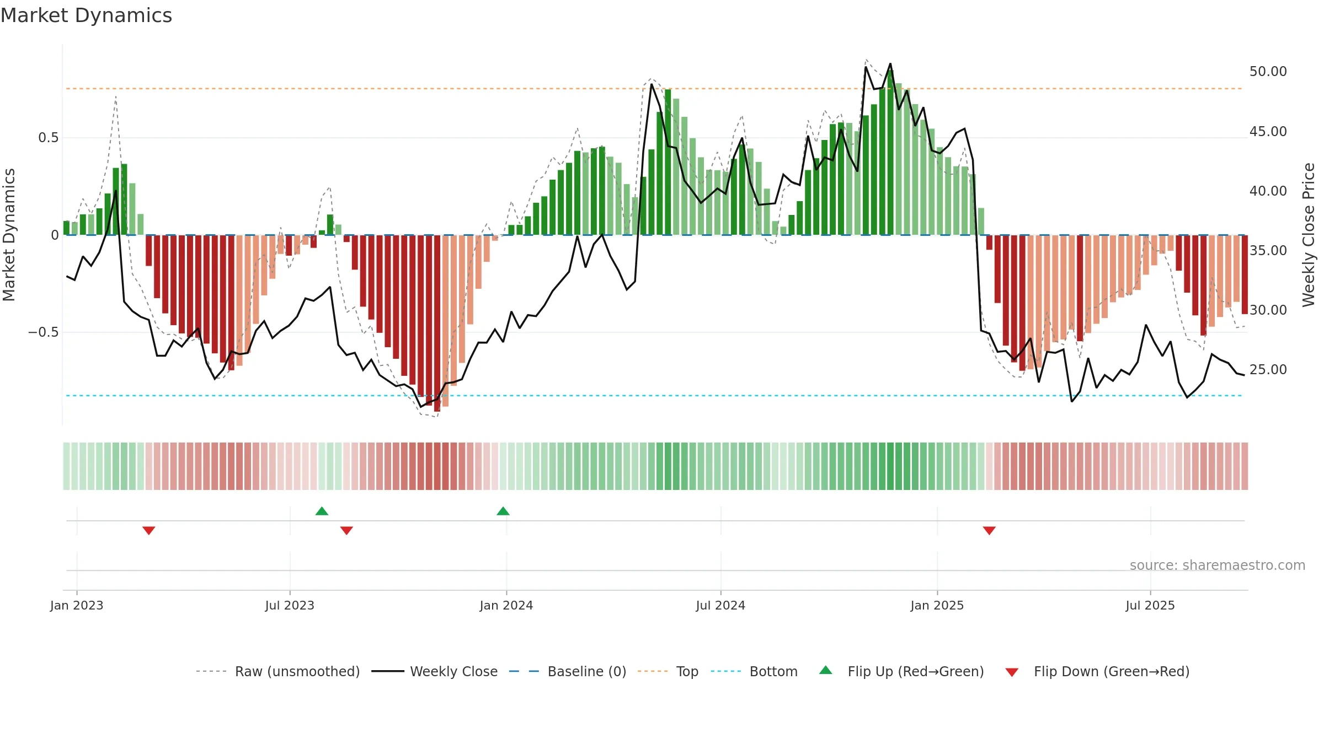The width and height of the screenshot is (1324, 744).
Task: Click the 50.00 price tick label
Action: pos(1268,72)
